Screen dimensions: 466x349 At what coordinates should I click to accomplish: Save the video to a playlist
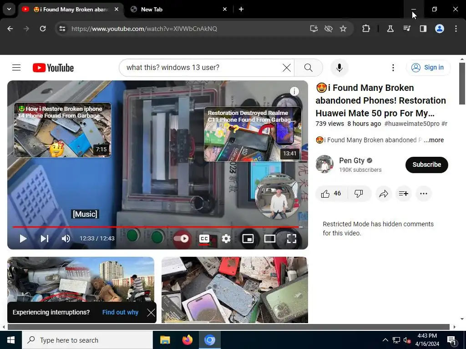click(x=404, y=194)
